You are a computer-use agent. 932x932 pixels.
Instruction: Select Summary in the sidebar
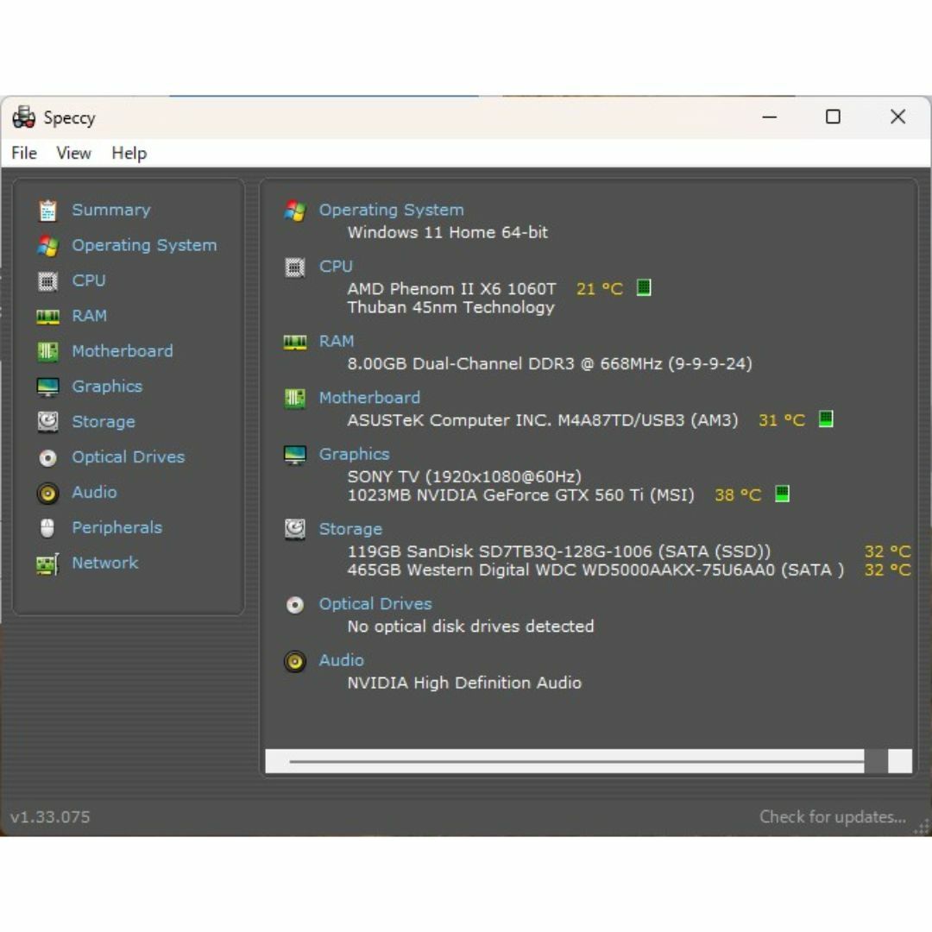(111, 210)
